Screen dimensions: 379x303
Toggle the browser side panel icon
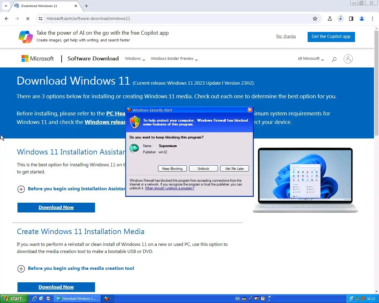[x=351, y=19]
